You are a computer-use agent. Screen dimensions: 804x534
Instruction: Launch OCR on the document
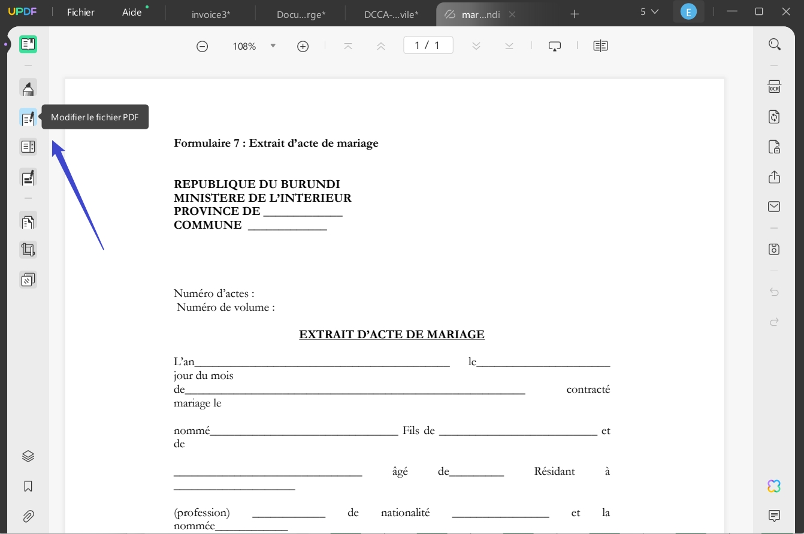pos(774,87)
